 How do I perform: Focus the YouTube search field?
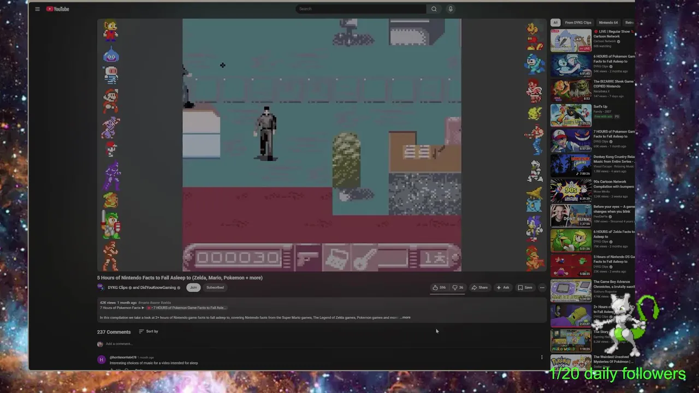361,9
